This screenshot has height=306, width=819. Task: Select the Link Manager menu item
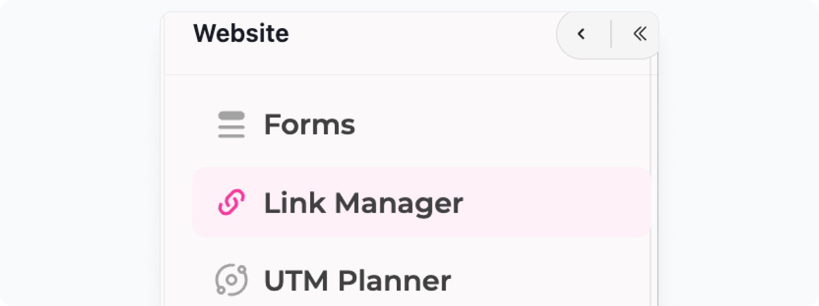pyautogui.click(x=422, y=202)
